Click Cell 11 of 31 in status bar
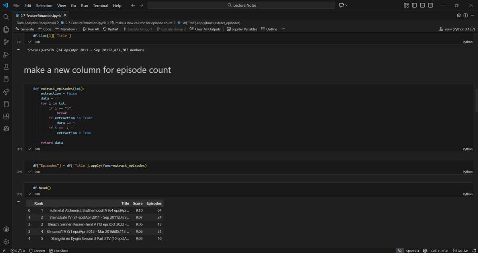478x253 pixels. 440,251
